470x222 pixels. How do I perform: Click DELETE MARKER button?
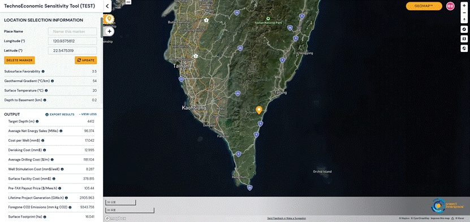[19, 60]
